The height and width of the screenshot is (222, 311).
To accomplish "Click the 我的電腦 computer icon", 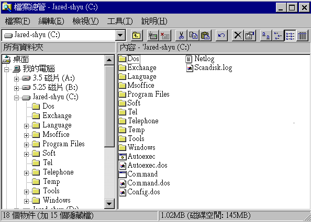I will tap(17, 69).
